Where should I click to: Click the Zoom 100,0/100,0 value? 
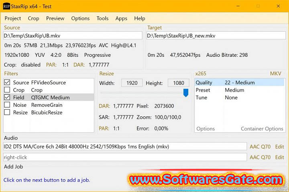[168, 117]
